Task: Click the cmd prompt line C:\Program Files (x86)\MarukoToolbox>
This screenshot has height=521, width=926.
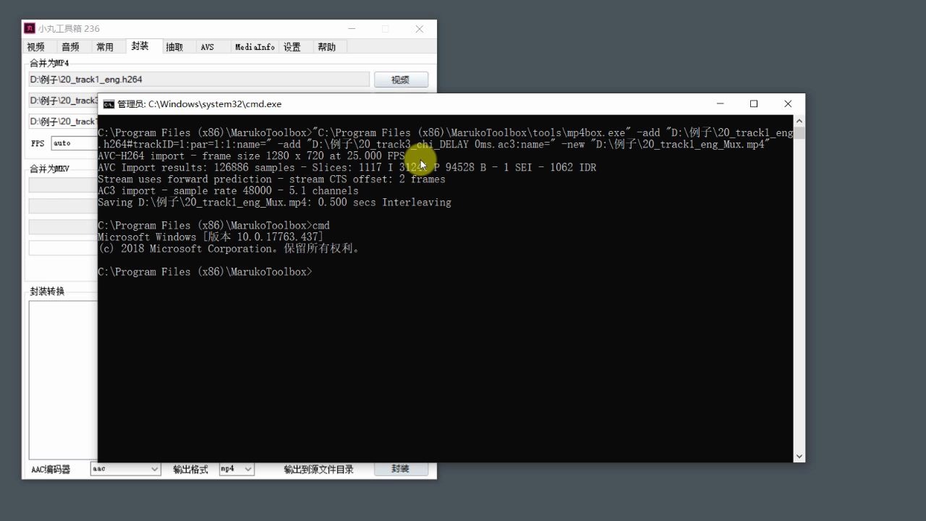Action: (205, 272)
